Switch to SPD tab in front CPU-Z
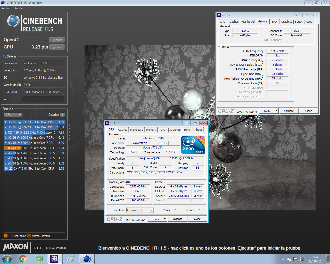This screenshot has height=264, width=330. coord(163,130)
